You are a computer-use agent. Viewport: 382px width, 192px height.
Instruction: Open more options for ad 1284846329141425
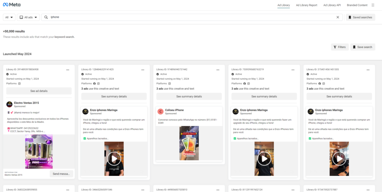143,70
